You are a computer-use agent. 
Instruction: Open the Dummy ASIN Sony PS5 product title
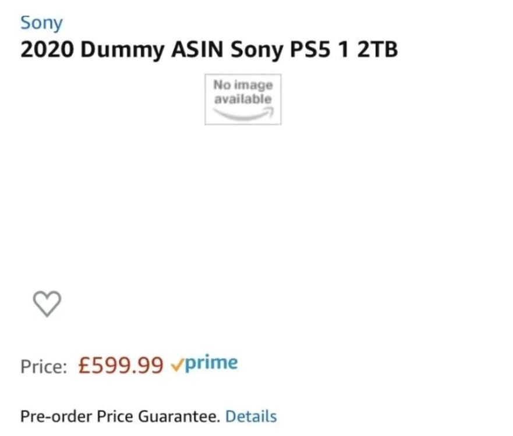[x=208, y=50]
